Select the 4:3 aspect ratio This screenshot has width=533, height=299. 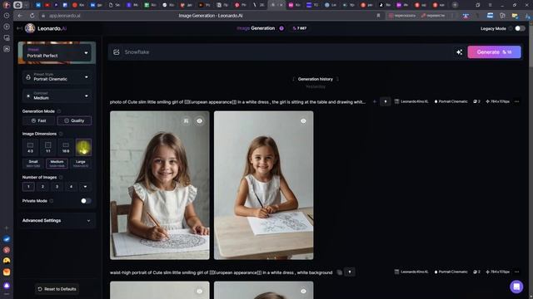click(30, 147)
